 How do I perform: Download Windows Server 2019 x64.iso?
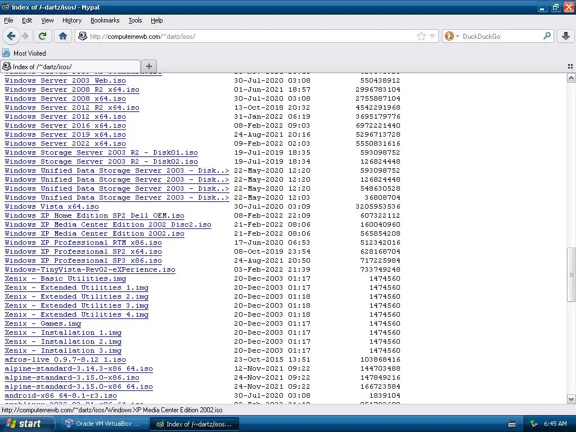tap(65, 134)
